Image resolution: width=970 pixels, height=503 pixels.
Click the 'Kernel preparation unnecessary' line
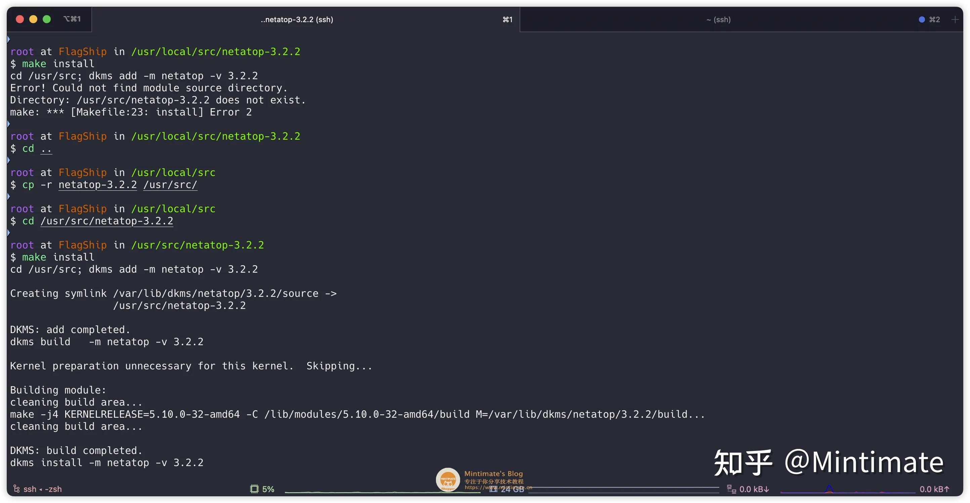pos(191,366)
